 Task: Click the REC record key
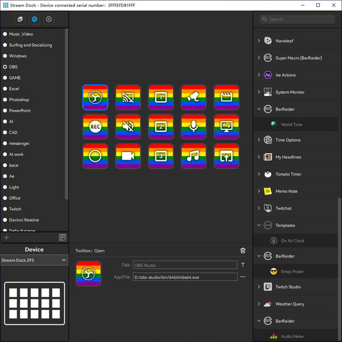(x=95, y=127)
